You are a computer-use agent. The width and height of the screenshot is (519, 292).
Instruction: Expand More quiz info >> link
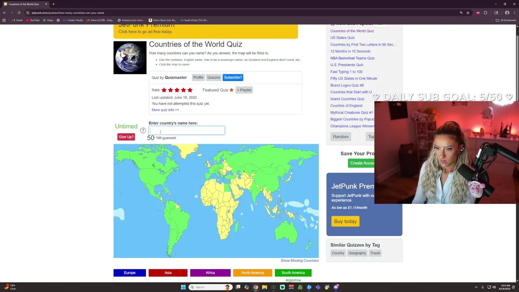[165, 110]
